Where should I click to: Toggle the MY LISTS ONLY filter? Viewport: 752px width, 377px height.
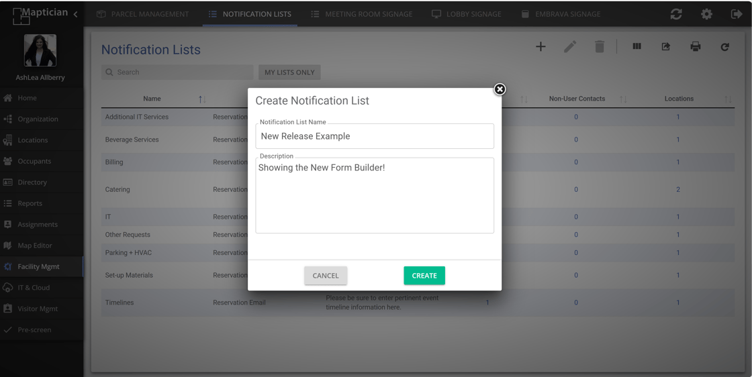pos(289,72)
